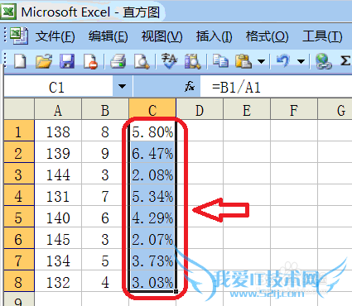Viewport: 352px width, 306px height.
Task: Click the AutoSum sigma icon
Action: (345, 60)
